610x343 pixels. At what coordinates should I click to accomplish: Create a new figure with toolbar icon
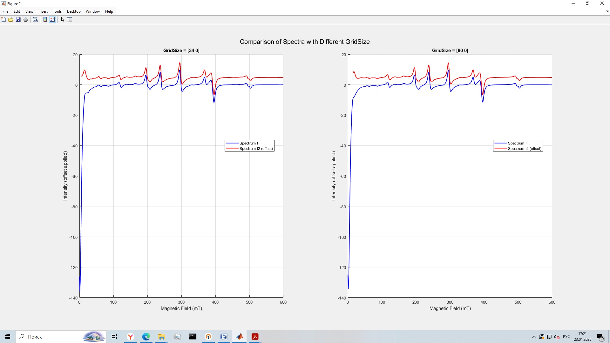tap(3, 20)
